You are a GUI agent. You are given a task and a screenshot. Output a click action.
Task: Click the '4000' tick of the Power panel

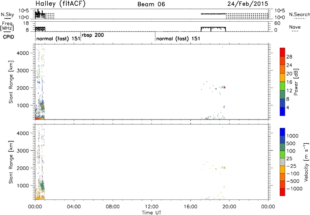click(x=23, y=53)
